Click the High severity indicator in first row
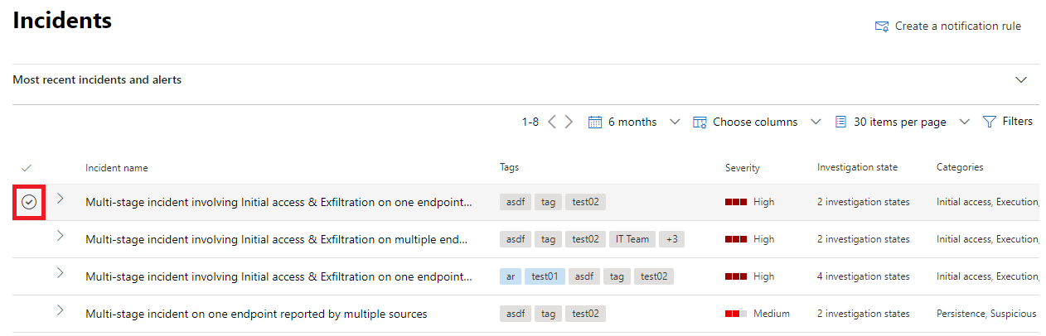 pyautogui.click(x=736, y=202)
